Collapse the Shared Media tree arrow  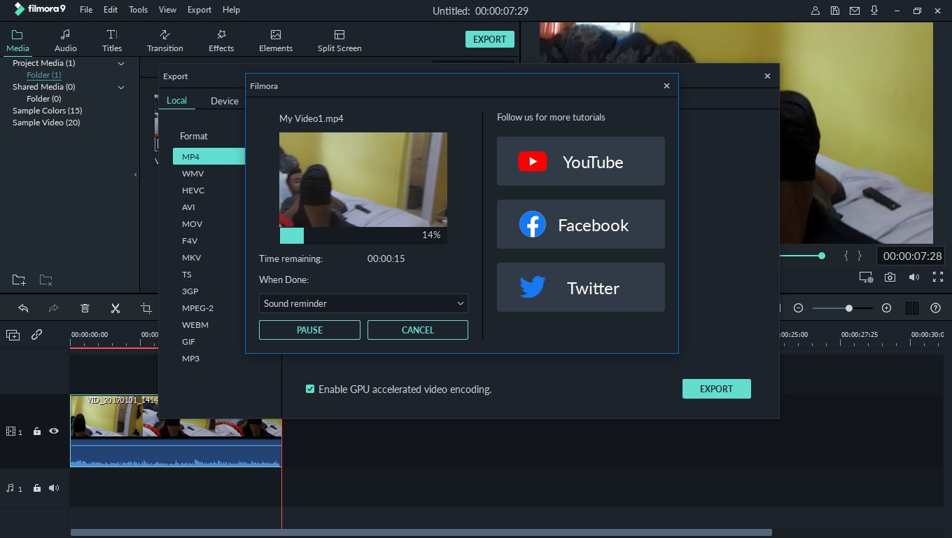pos(121,88)
